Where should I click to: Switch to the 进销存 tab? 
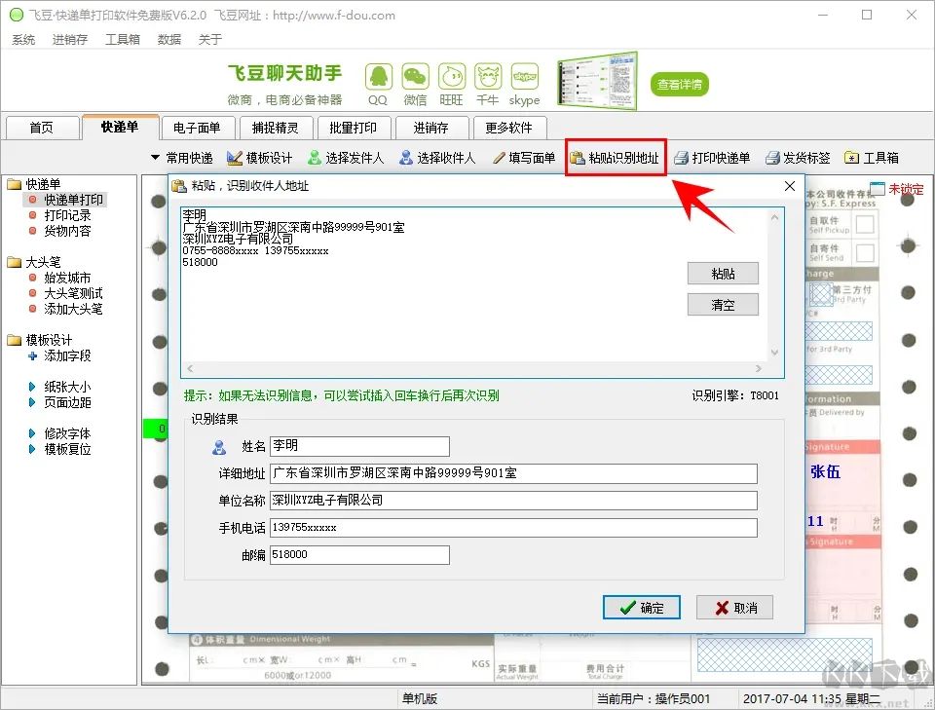pos(430,128)
